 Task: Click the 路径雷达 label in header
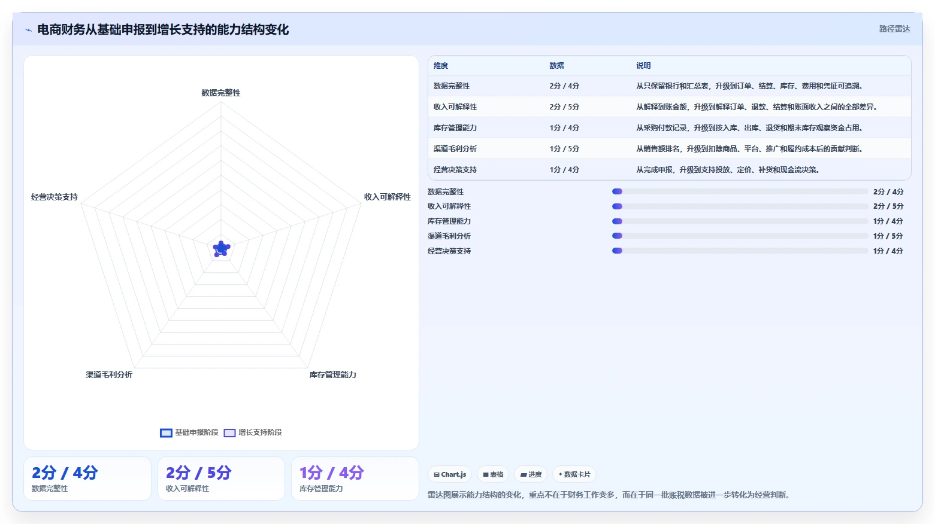(894, 29)
